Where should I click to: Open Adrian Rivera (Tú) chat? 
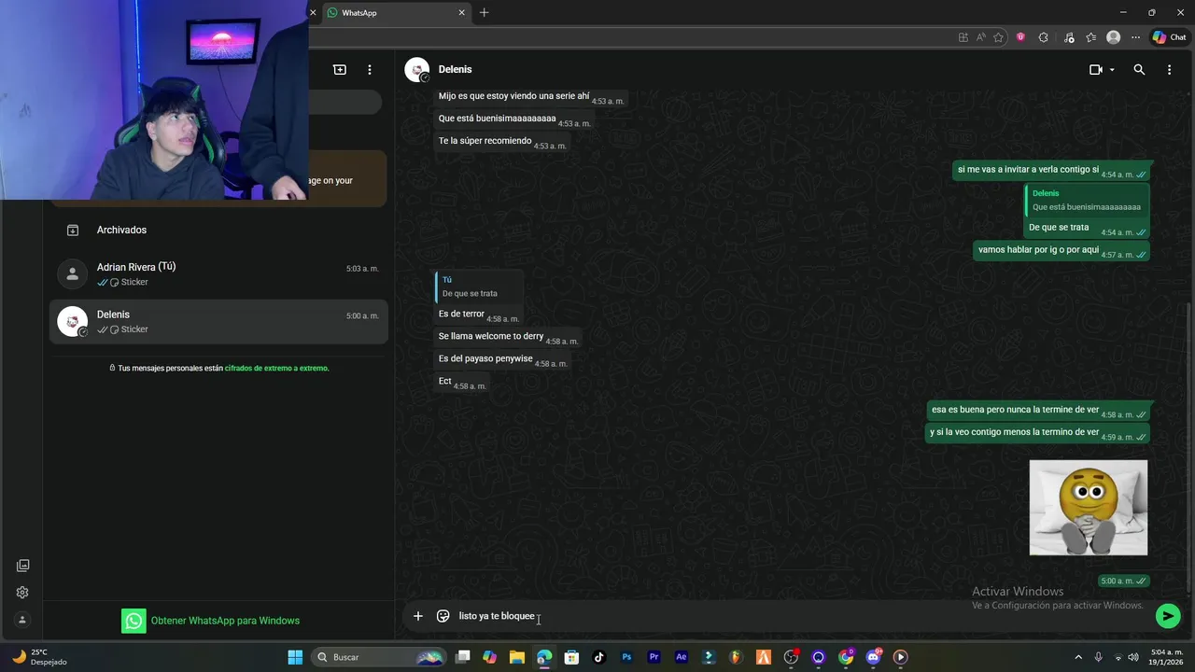click(x=218, y=274)
